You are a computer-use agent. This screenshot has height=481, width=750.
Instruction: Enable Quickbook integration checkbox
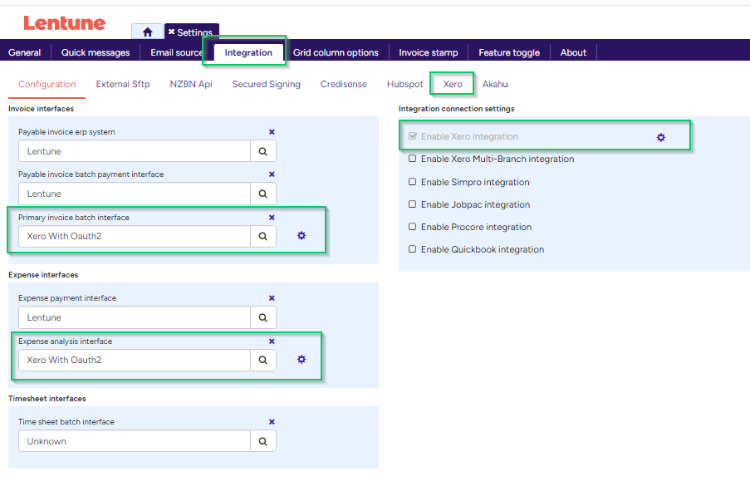(412, 249)
